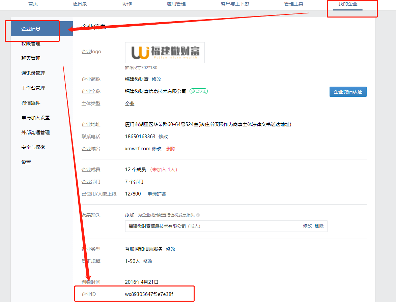
Task: Go to the 应用管理 tab
Action: [x=176, y=4]
